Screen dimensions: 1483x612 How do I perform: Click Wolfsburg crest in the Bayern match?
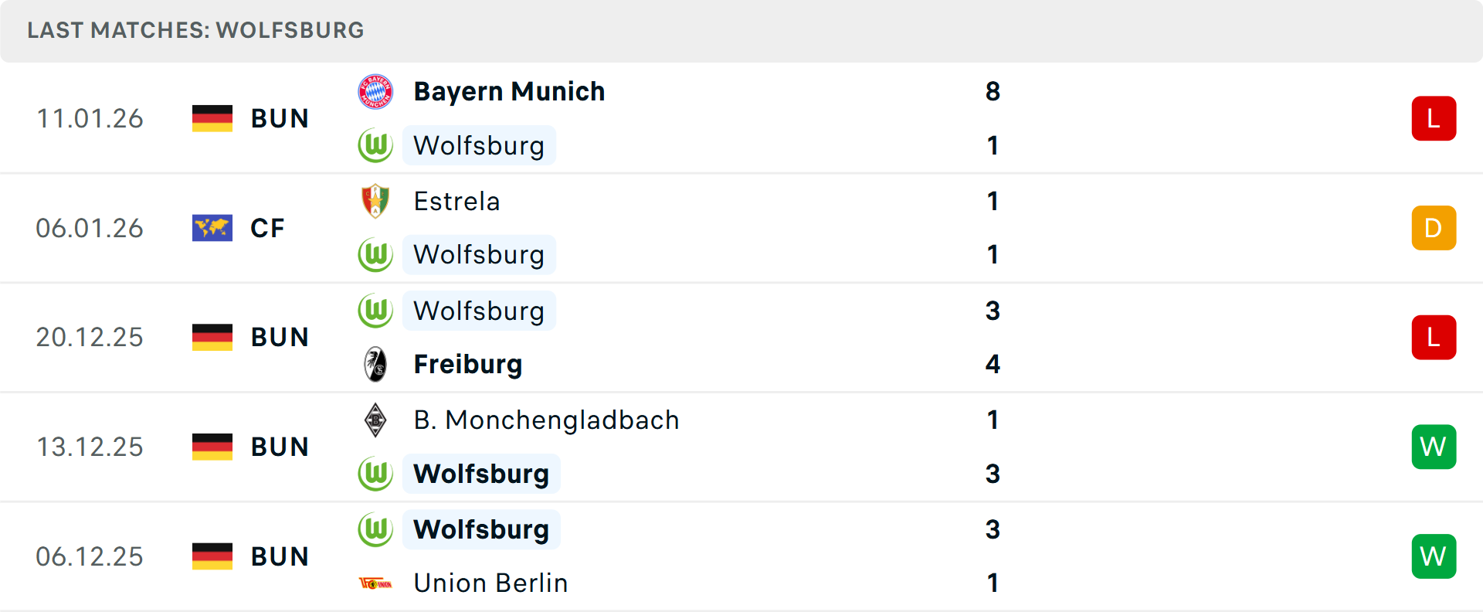375,145
